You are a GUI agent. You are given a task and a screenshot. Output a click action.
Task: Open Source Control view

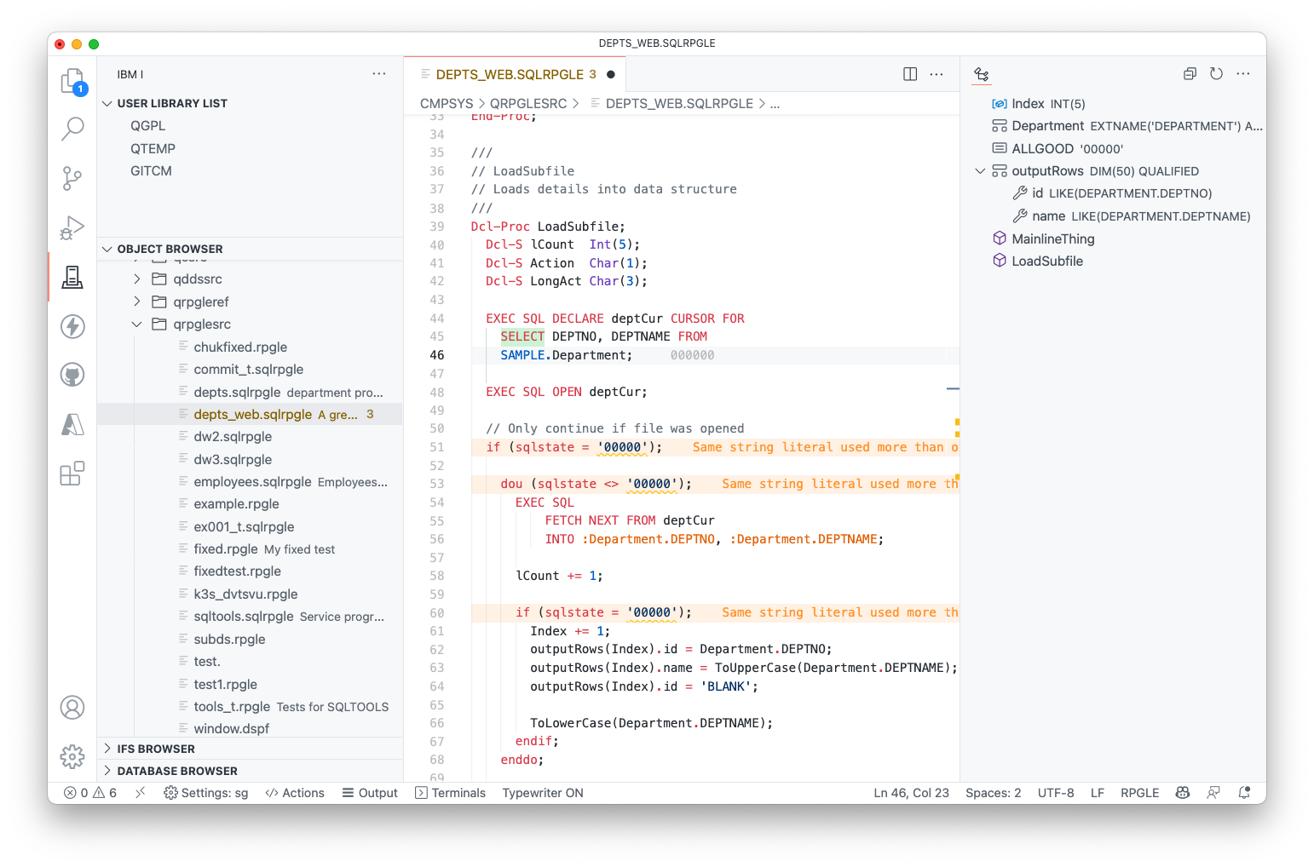(72, 178)
